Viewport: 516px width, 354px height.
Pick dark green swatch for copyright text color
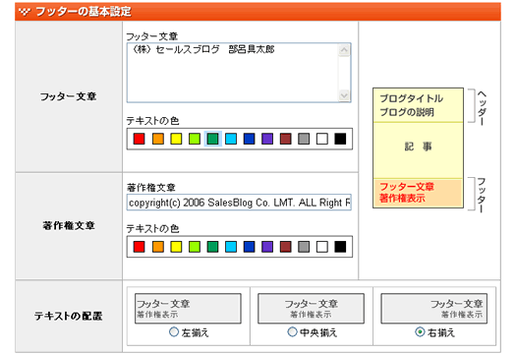click(212, 246)
